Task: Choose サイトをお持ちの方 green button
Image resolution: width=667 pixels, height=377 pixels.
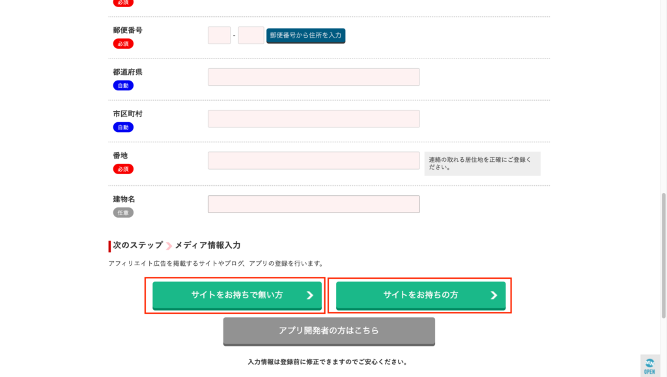Action: point(421,296)
